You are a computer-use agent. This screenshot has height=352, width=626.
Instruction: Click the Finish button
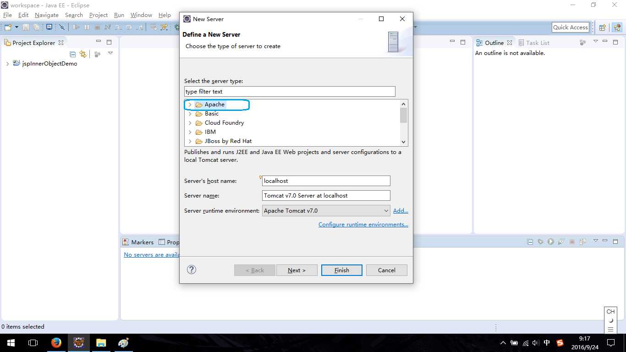coord(342,270)
